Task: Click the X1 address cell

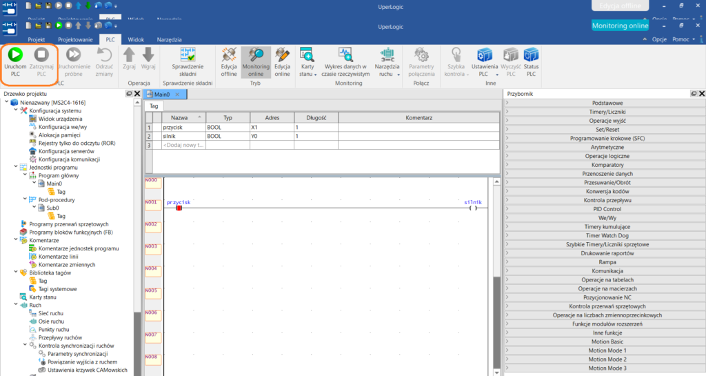Action: [x=272, y=128]
